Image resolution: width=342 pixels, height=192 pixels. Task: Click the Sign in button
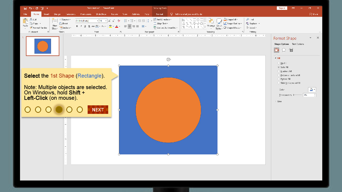pos(282,8)
